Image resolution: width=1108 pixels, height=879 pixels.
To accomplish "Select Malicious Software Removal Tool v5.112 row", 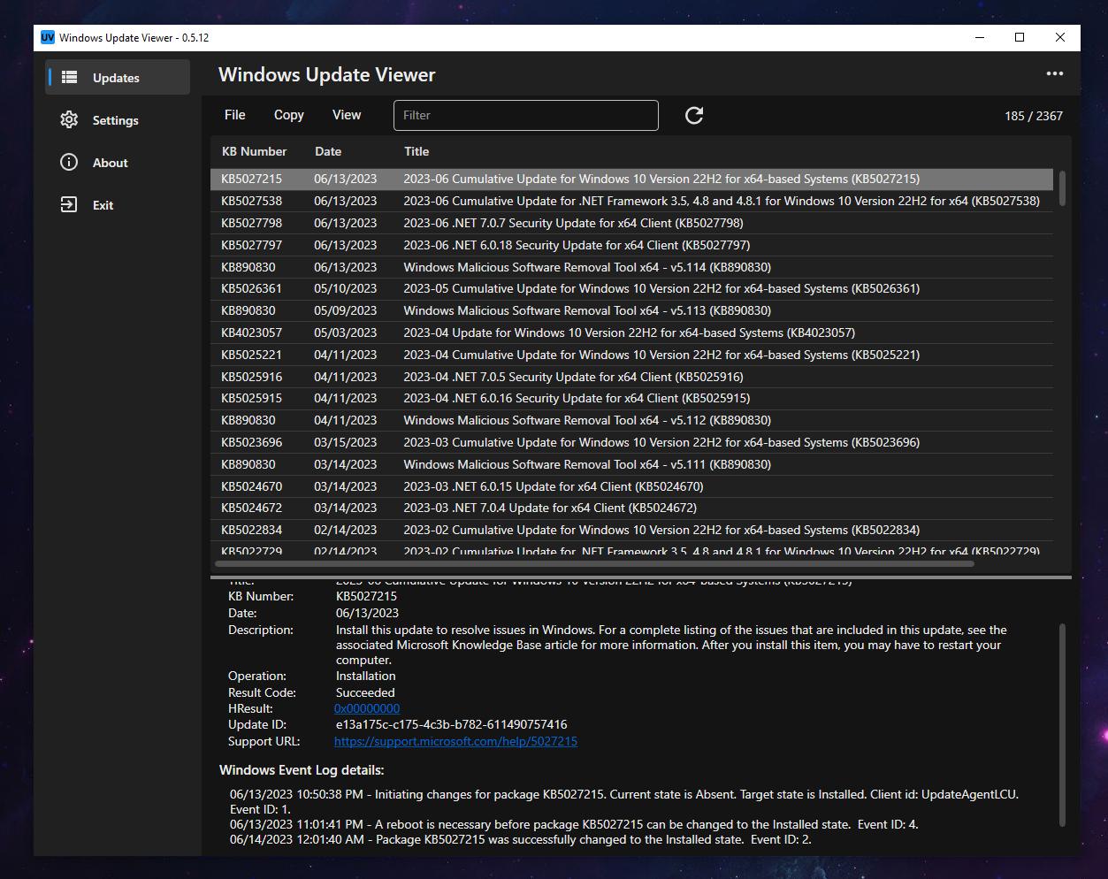I will pos(631,420).
